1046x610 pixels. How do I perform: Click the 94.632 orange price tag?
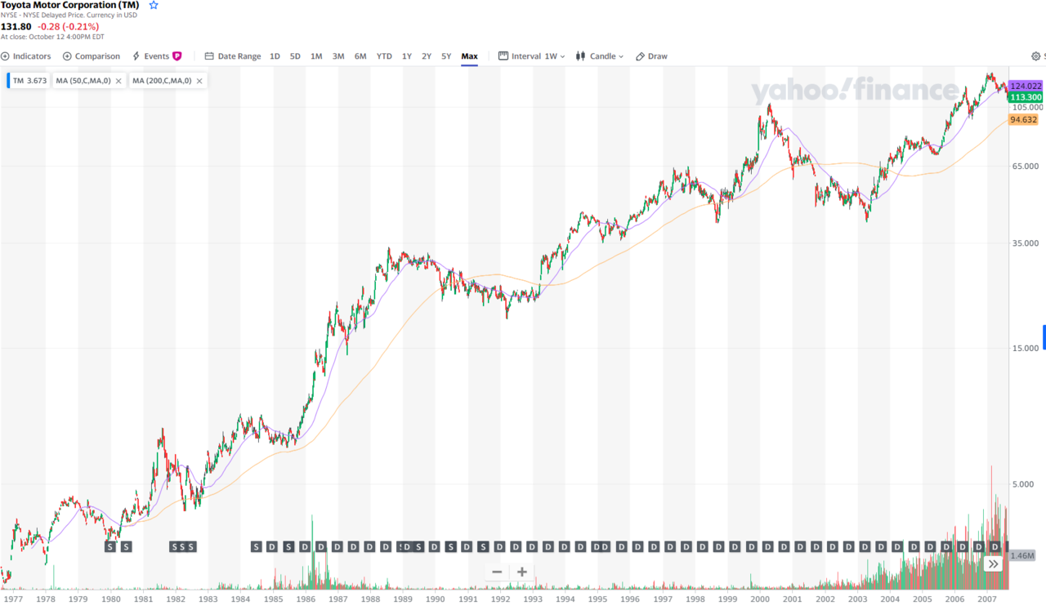pos(1023,119)
